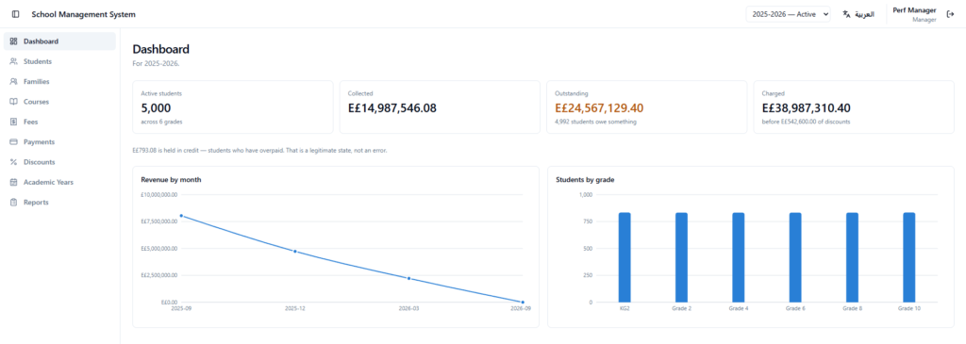The image size is (966, 344).
Task: Open the Families section
Action: 59,81
